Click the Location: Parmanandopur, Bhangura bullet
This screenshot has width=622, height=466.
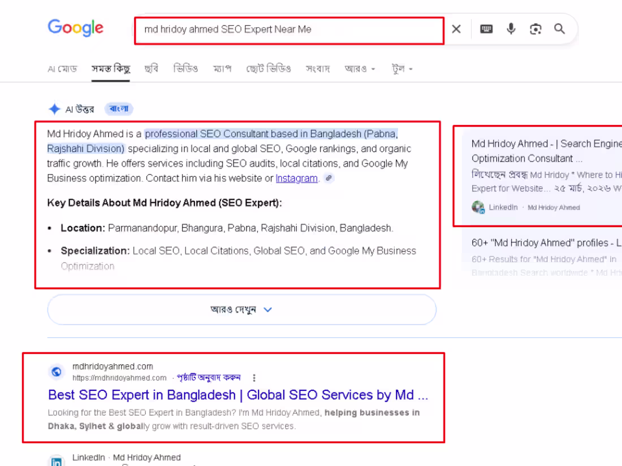[227, 228]
